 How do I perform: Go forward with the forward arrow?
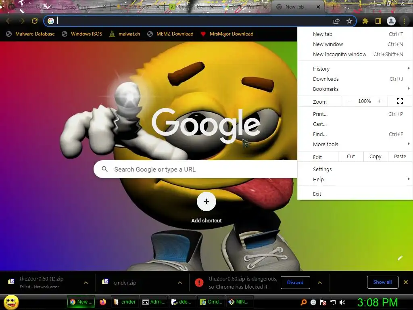click(x=22, y=21)
